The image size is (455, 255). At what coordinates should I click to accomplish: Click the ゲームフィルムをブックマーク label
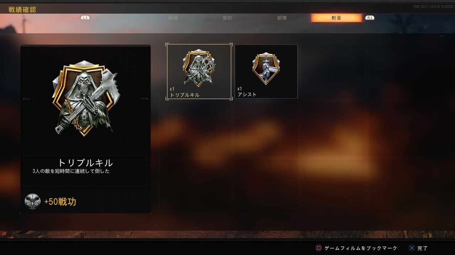361,248
